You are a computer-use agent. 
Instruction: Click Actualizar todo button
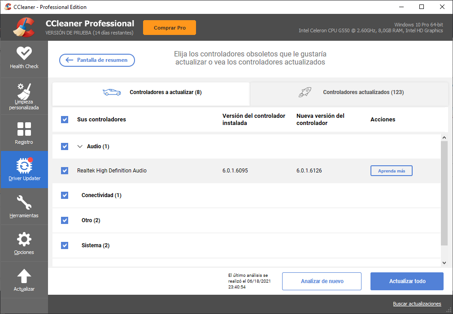pos(407,281)
